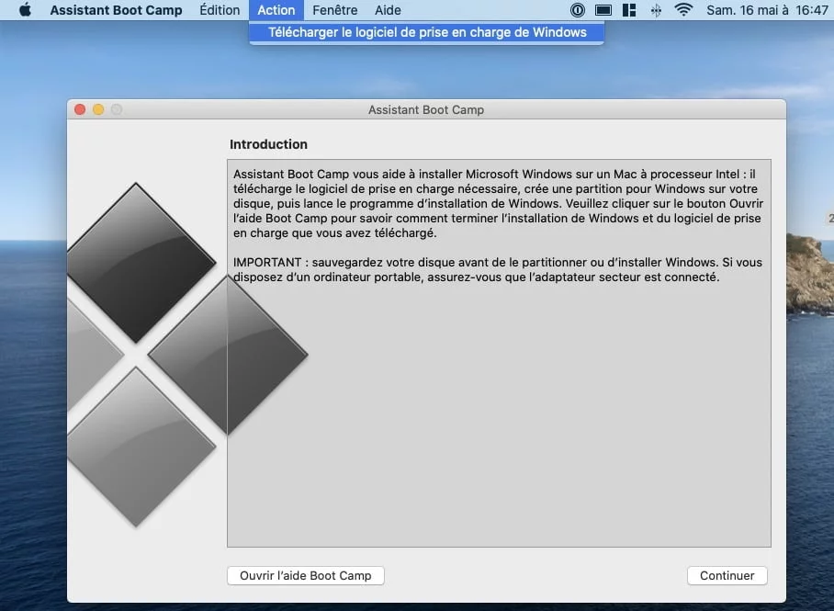Open the Bluetooth status menu

coord(657,10)
